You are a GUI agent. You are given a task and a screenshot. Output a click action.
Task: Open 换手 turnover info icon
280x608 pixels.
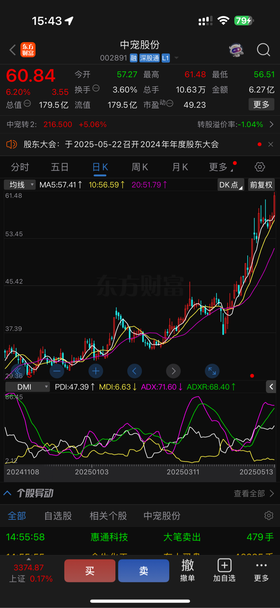tap(96, 88)
